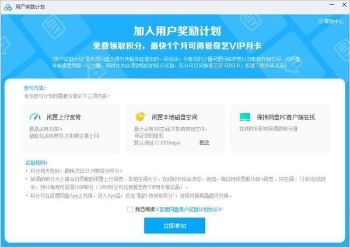
Task: Select the 保持网盘PC客户端在线 card title
Action: click(x=286, y=117)
